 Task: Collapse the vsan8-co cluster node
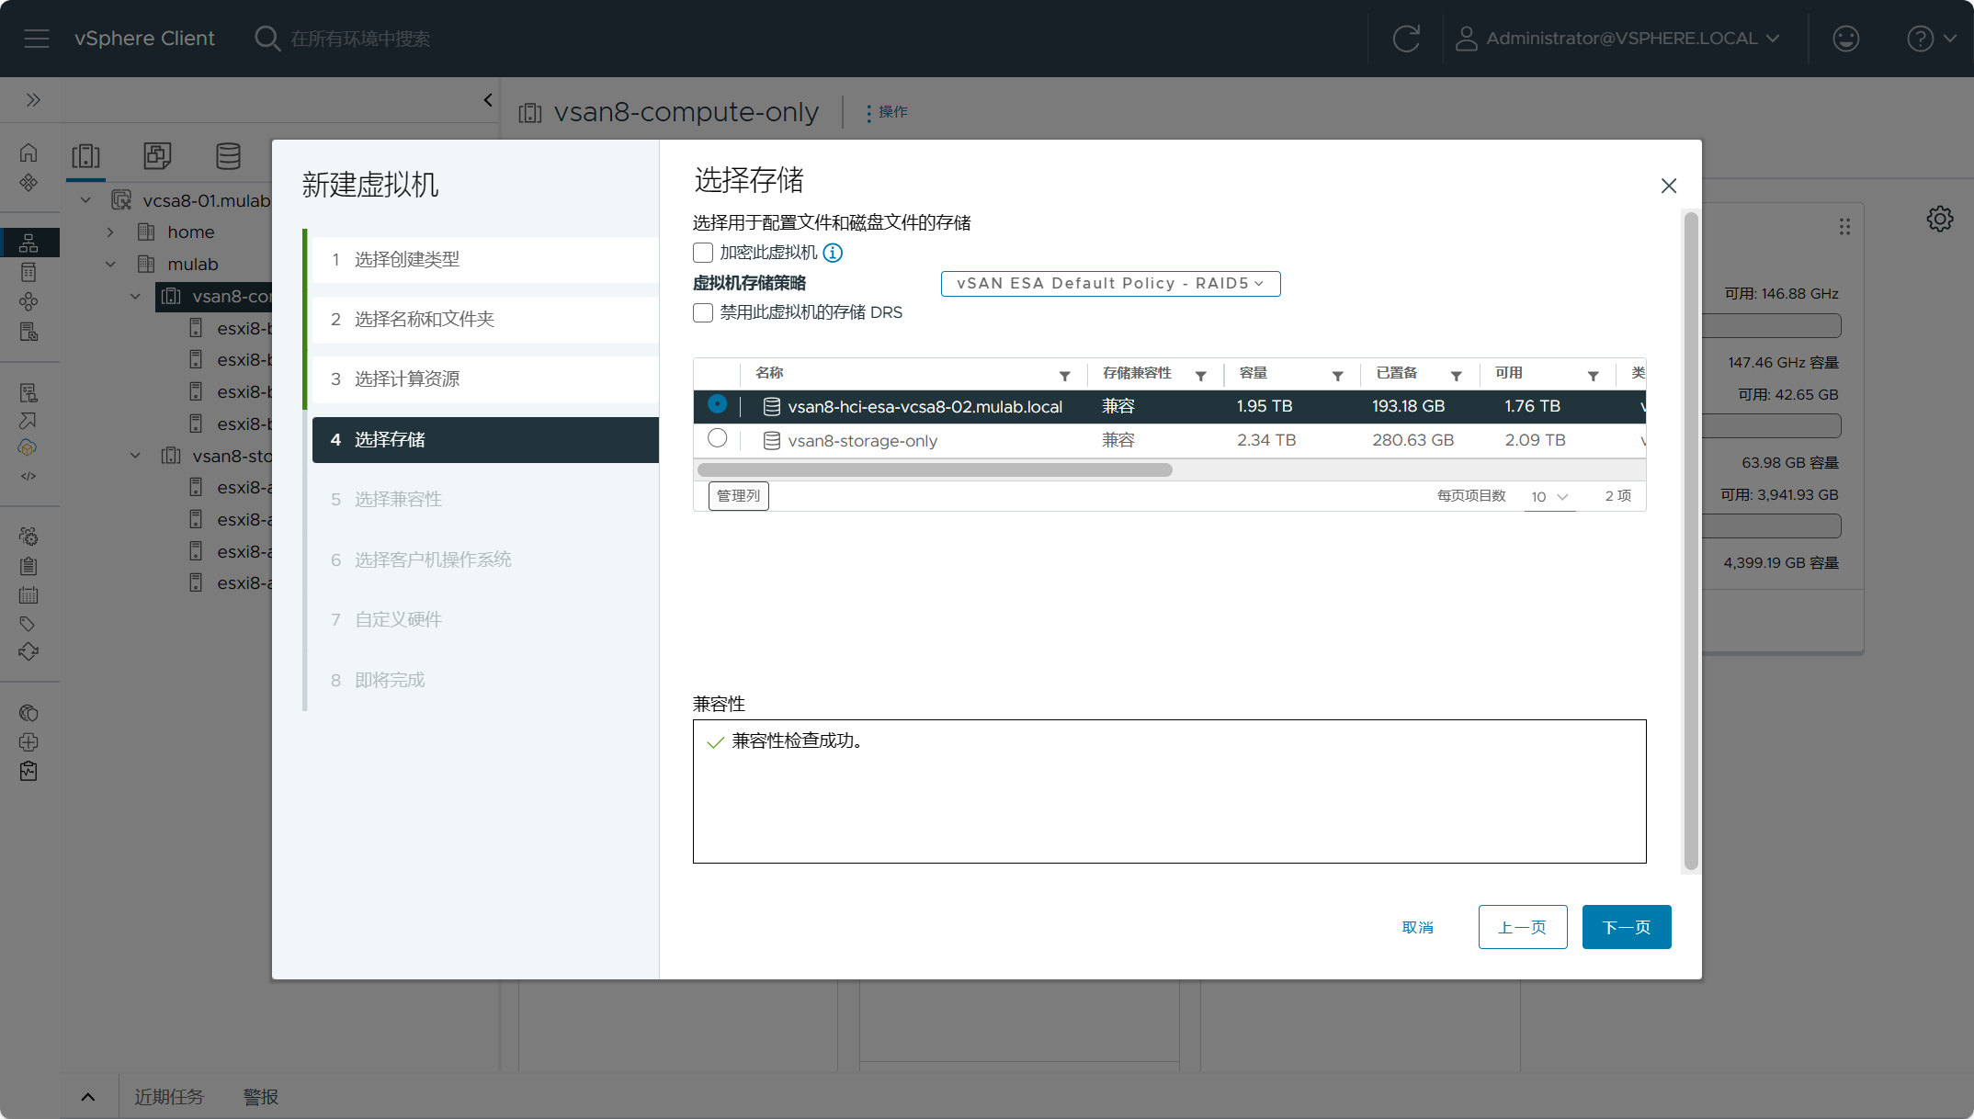coord(135,296)
